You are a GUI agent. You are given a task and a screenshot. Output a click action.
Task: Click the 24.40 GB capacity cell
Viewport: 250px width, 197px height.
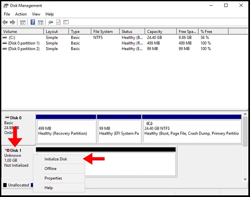154,37
